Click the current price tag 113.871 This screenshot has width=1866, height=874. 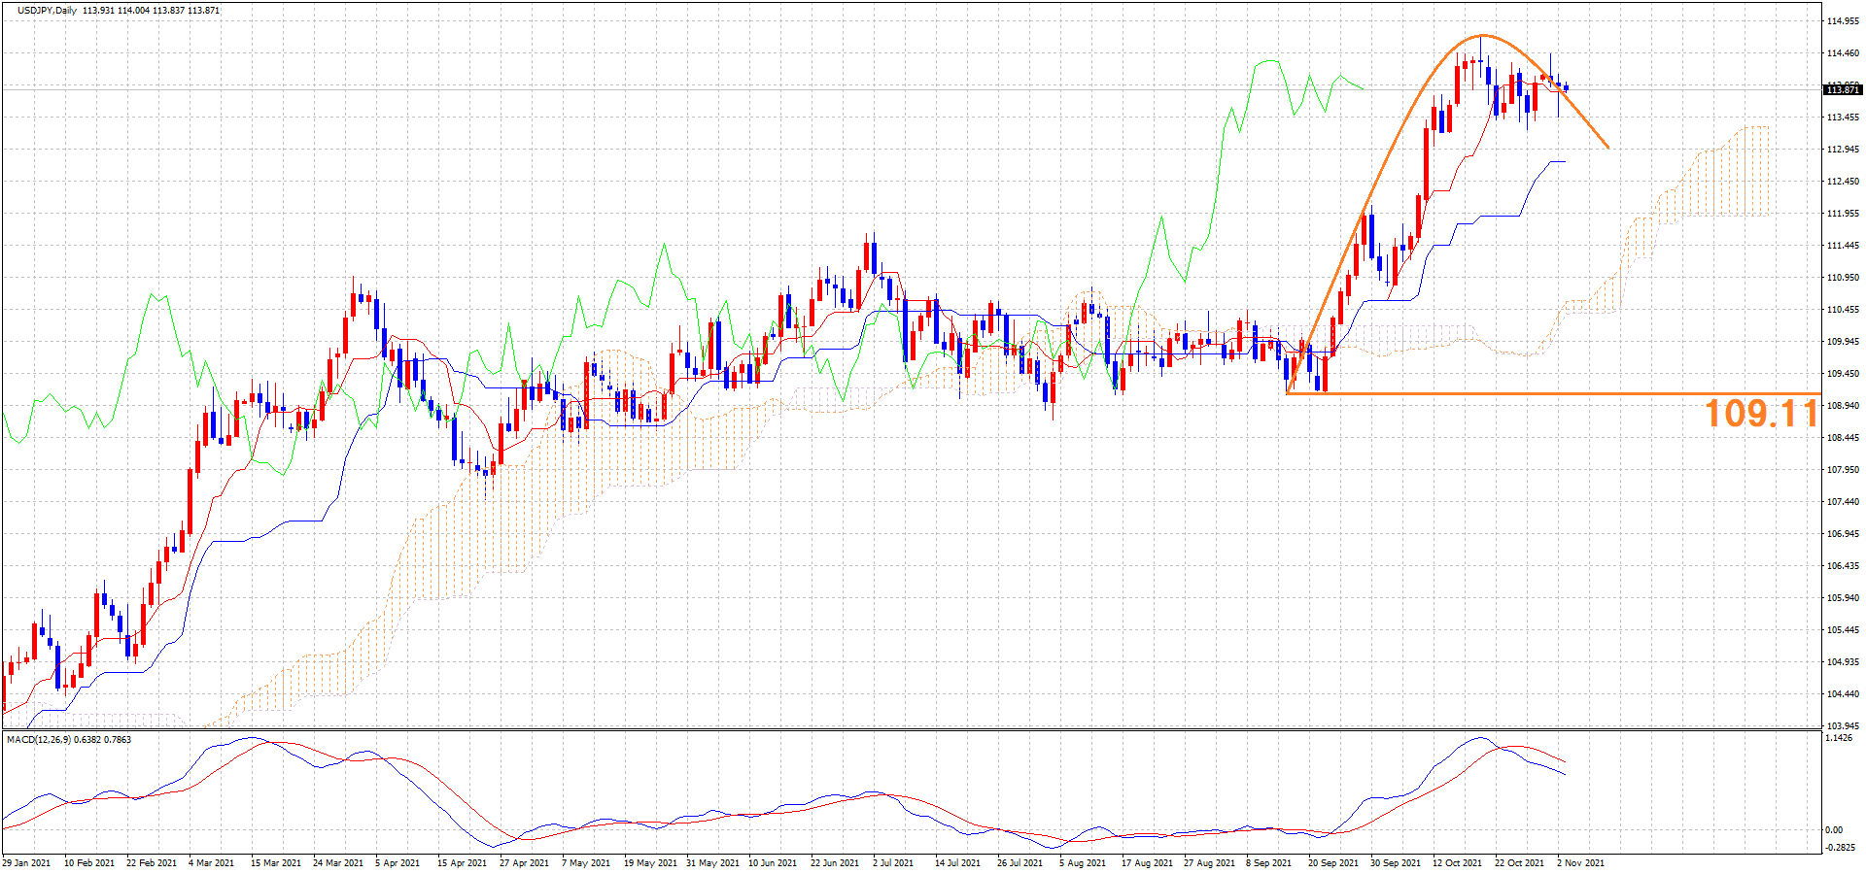[1843, 90]
